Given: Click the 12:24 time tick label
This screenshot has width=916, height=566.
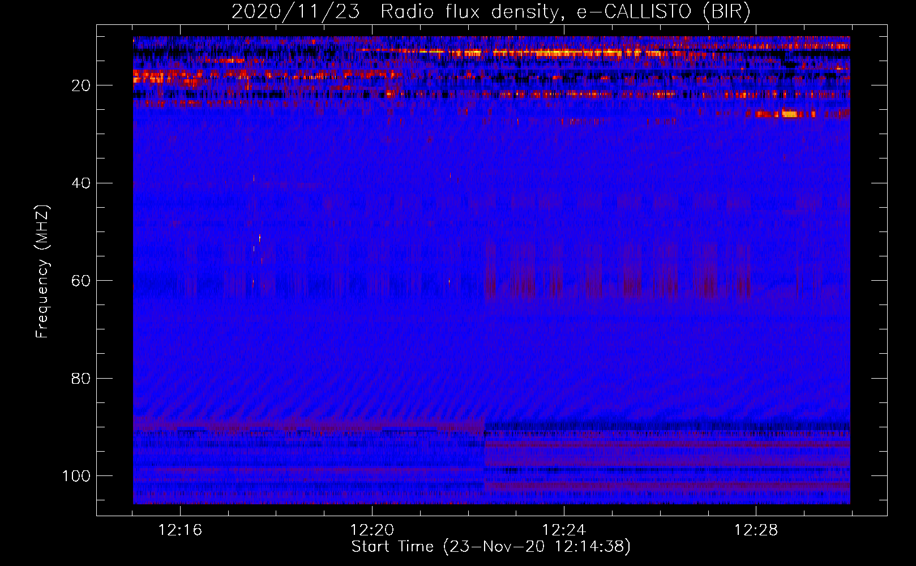Looking at the screenshot, I should (564, 530).
